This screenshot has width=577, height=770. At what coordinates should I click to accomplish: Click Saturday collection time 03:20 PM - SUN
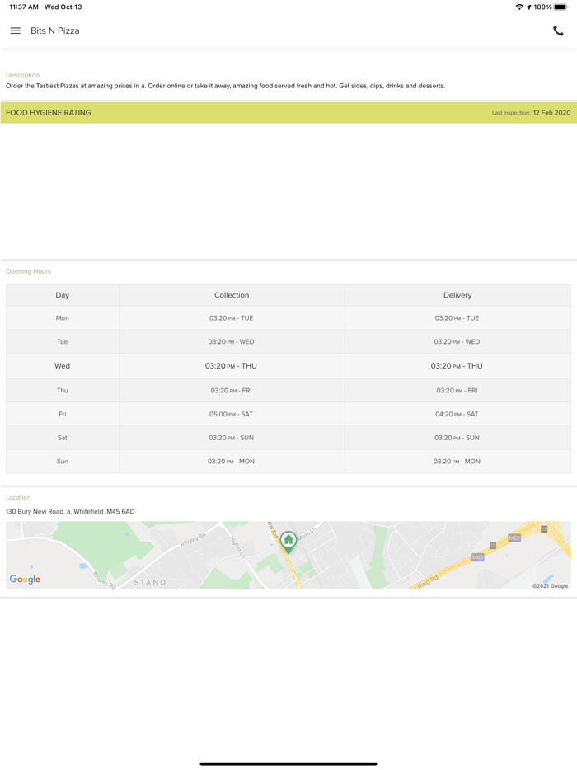231,438
